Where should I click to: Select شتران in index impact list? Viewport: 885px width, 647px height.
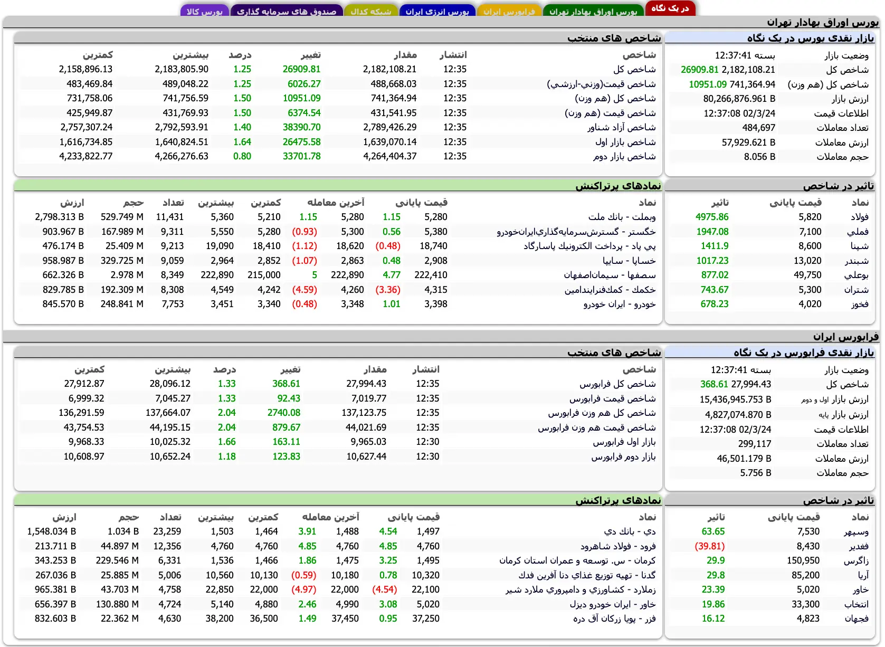(x=856, y=290)
